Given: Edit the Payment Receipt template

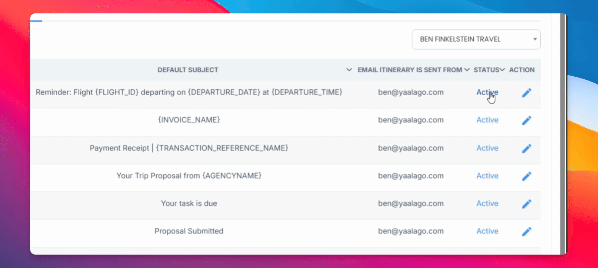Looking at the screenshot, I should coord(527,149).
